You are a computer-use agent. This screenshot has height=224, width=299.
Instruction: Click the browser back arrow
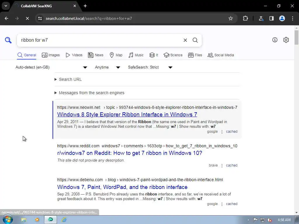tap(6, 18)
